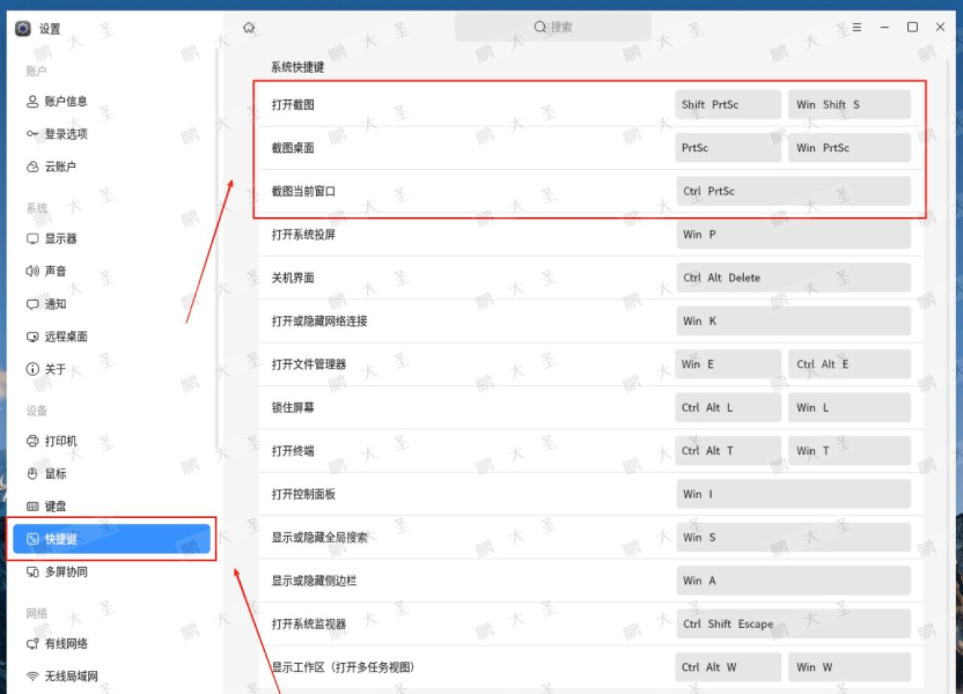Edit the Win S shortcut for 显示或隐藏全局搜索
Image resolution: width=963 pixels, height=694 pixels.
point(794,538)
